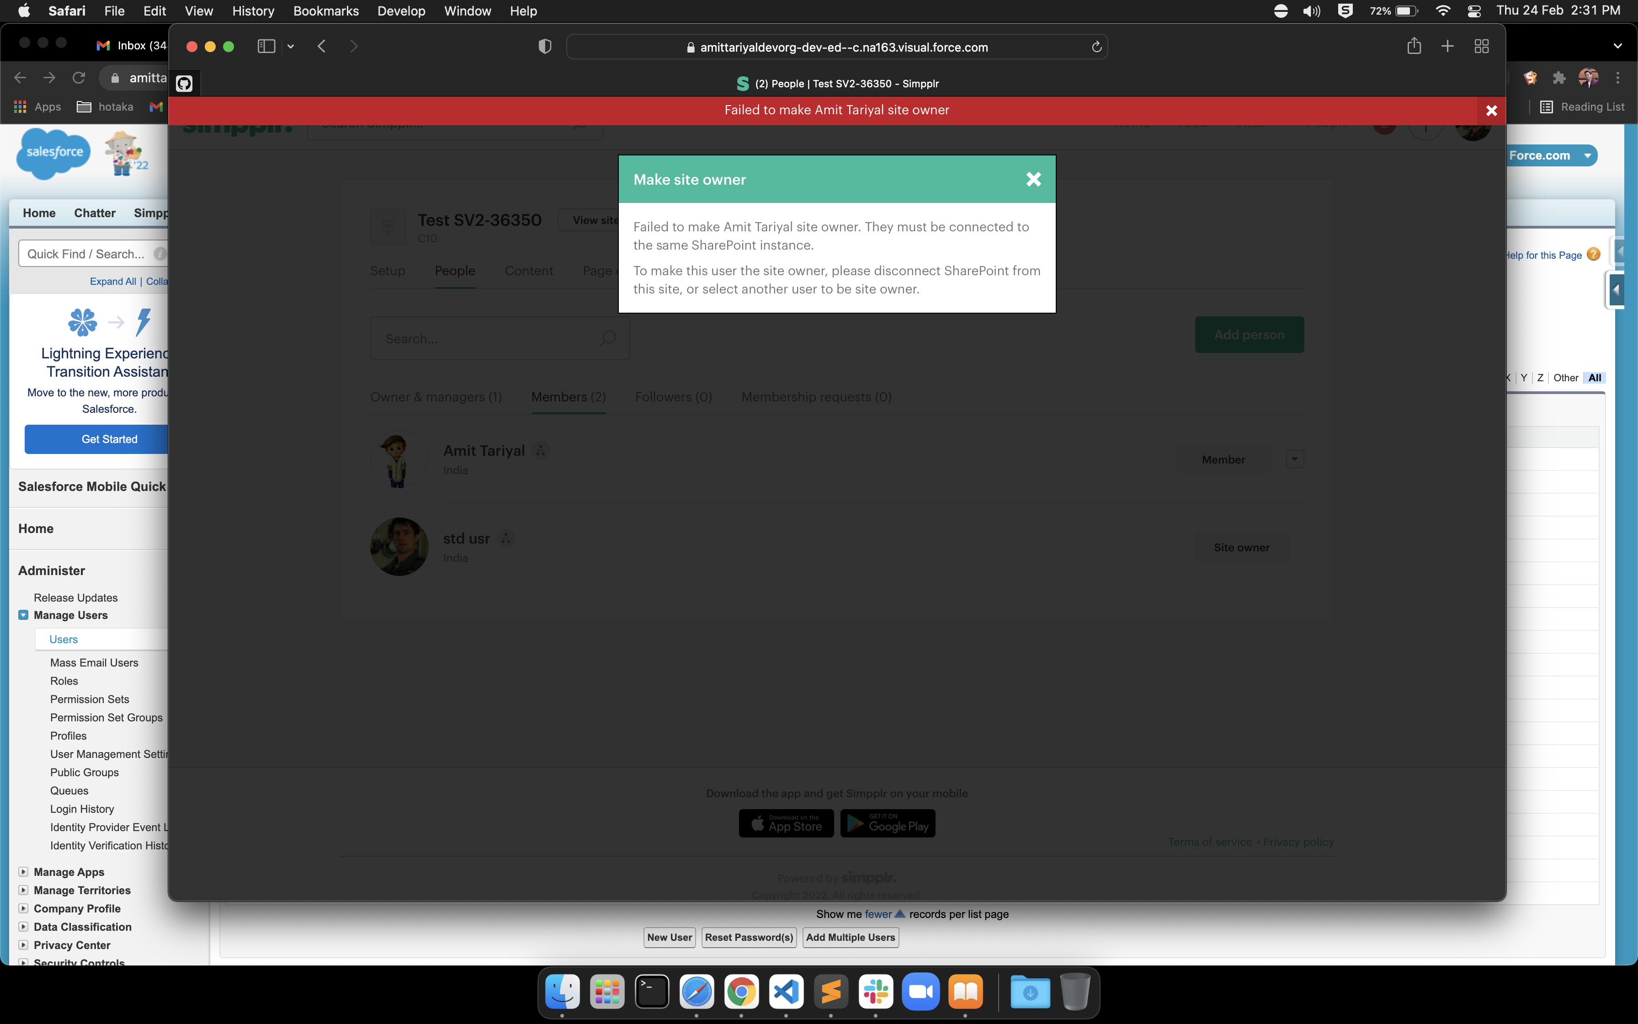Open Simpplr app from the Dock
1638x1024 pixels.
(830, 991)
